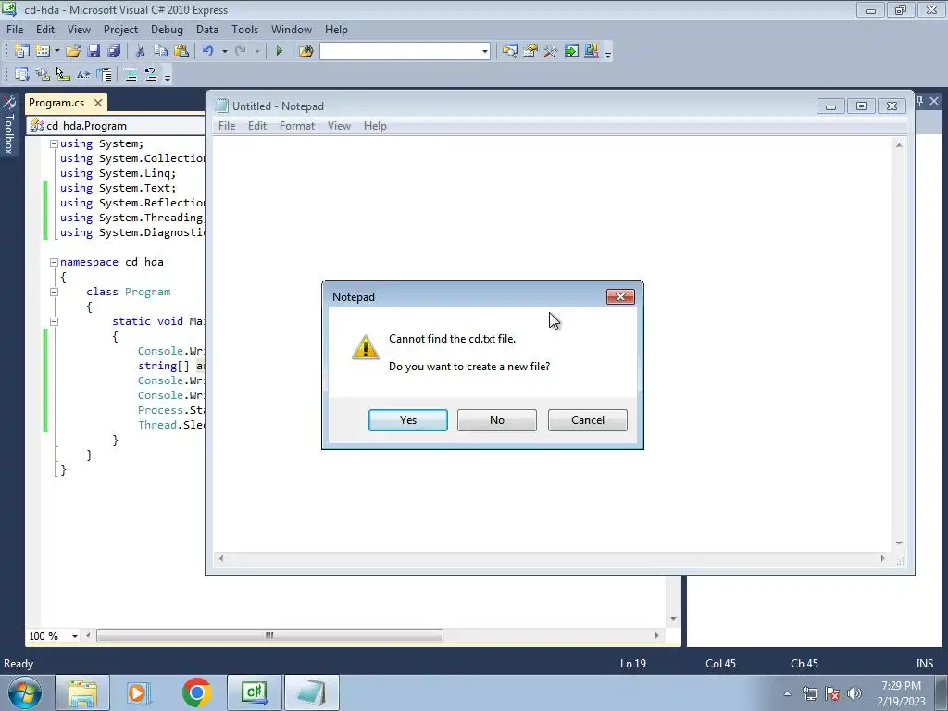This screenshot has height=711, width=948.
Task: Click the Display Object Member List icon
Action: pos(22,74)
